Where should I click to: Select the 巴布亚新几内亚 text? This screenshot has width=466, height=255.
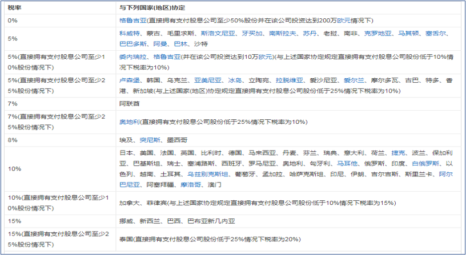coord(211,221)
